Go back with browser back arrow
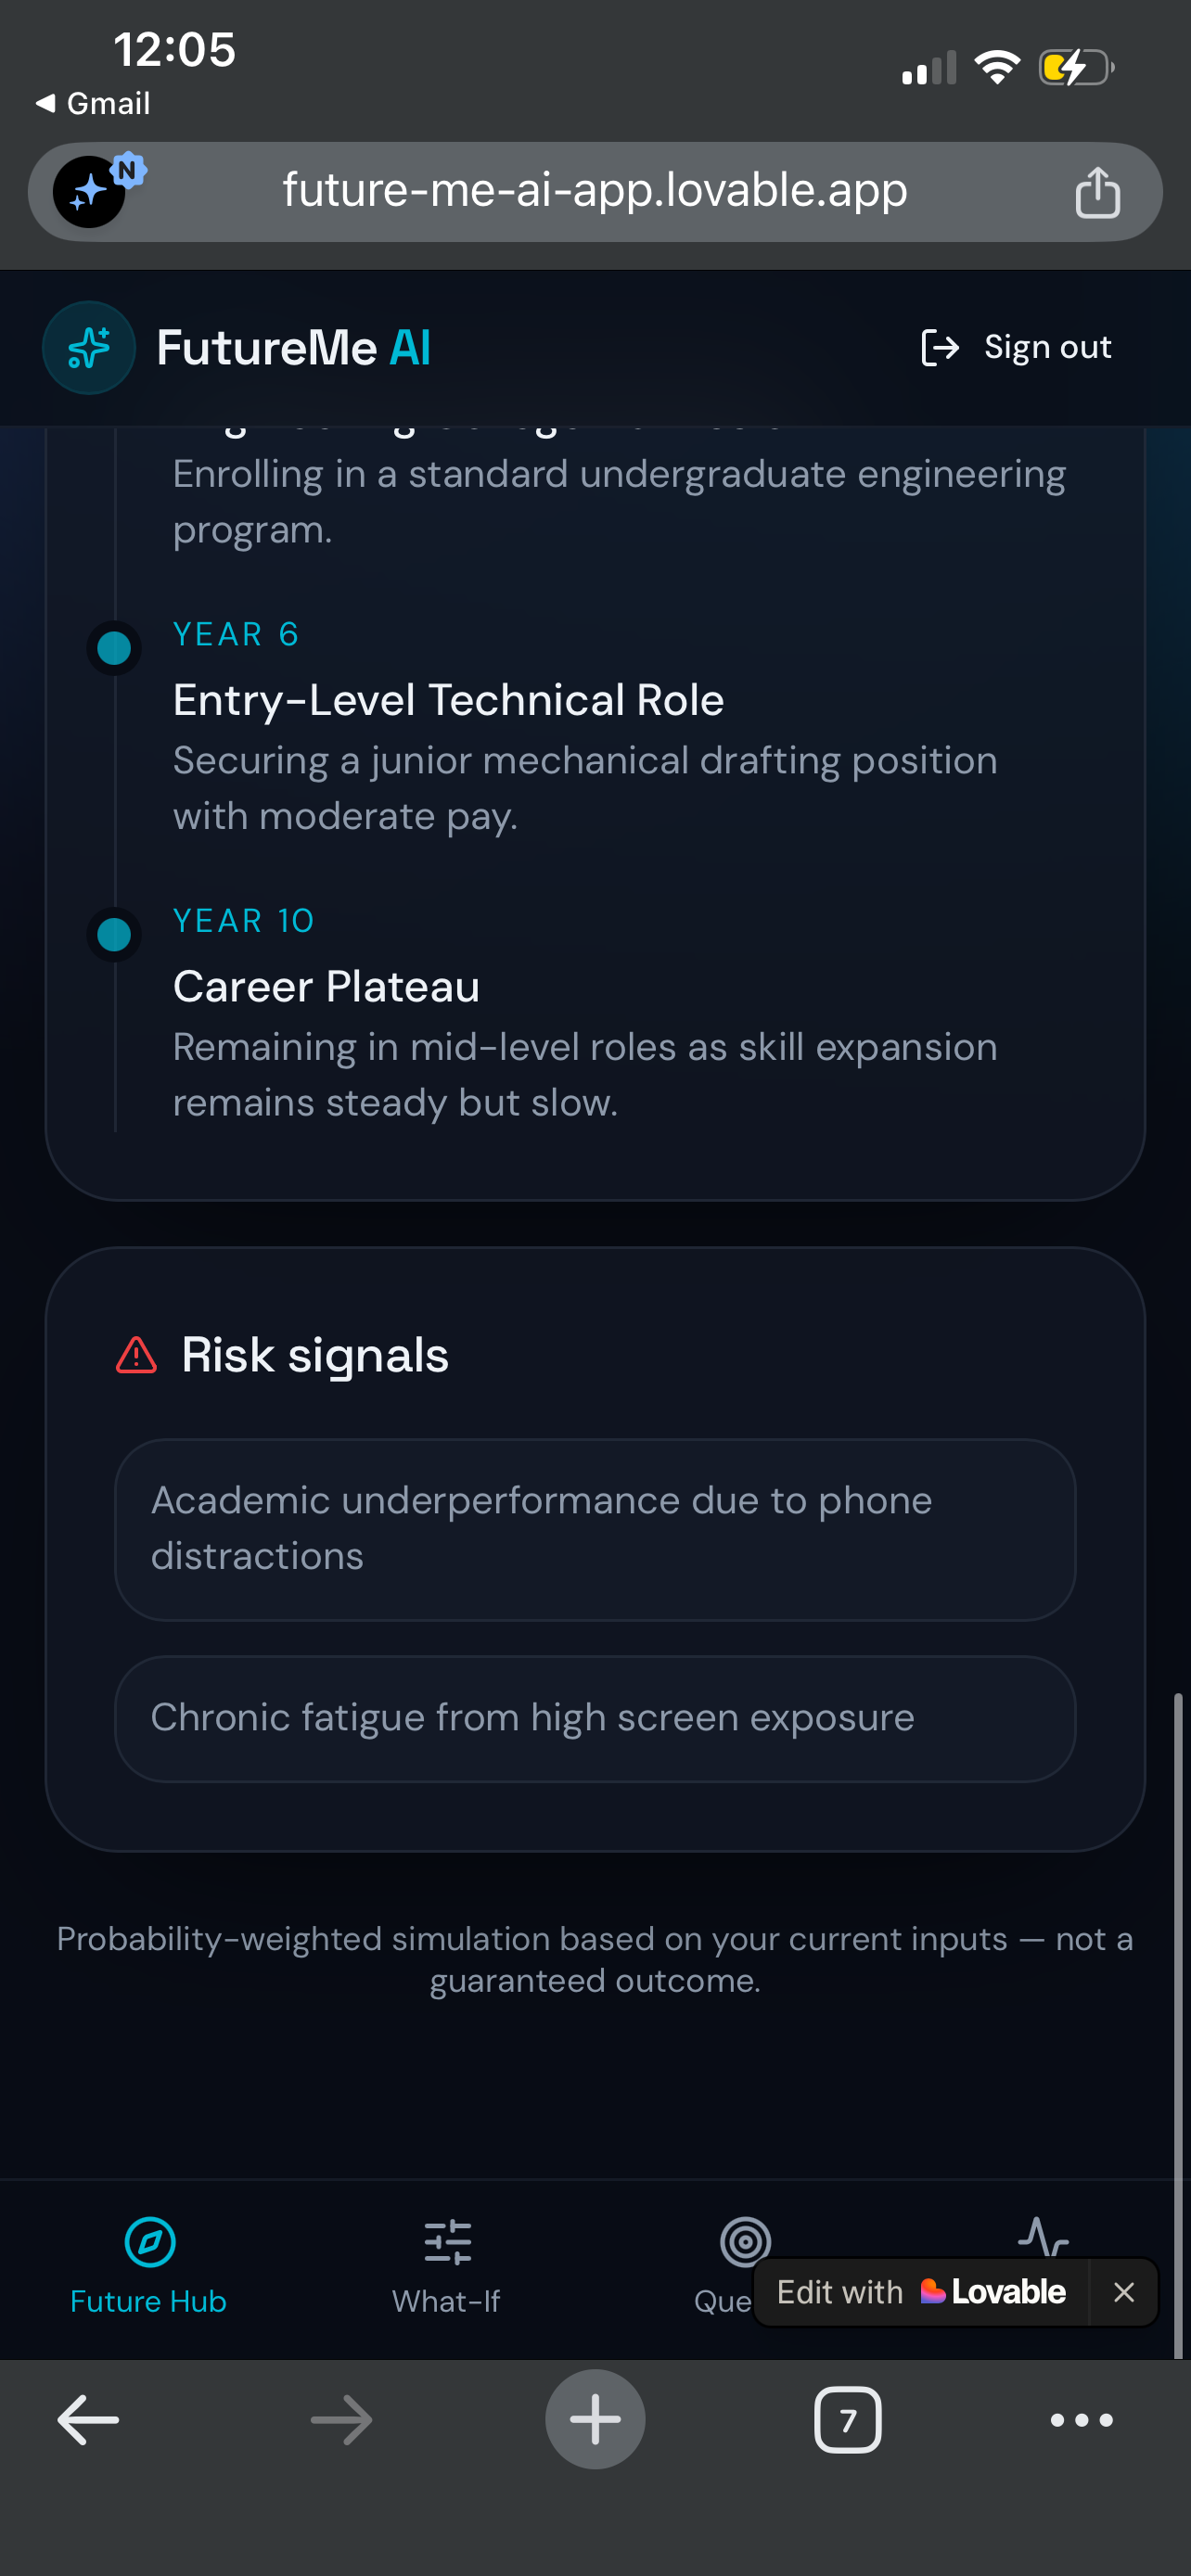This screenshot has width=1191, height=2576. (x=88, y=2420)
